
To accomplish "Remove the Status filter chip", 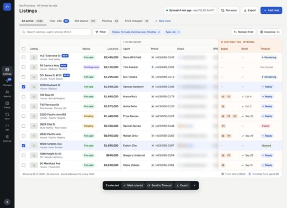I will 159,32.
